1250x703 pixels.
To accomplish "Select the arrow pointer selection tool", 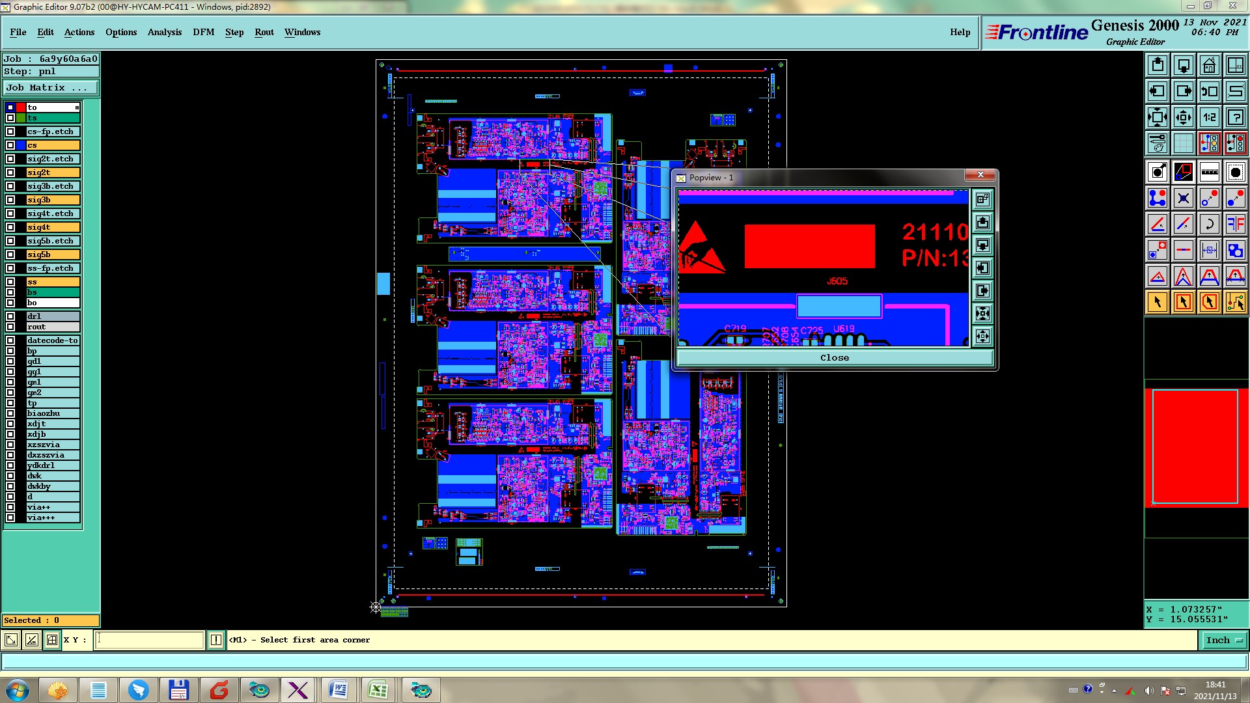I will pyautogui.click(x=1157, y=302).
